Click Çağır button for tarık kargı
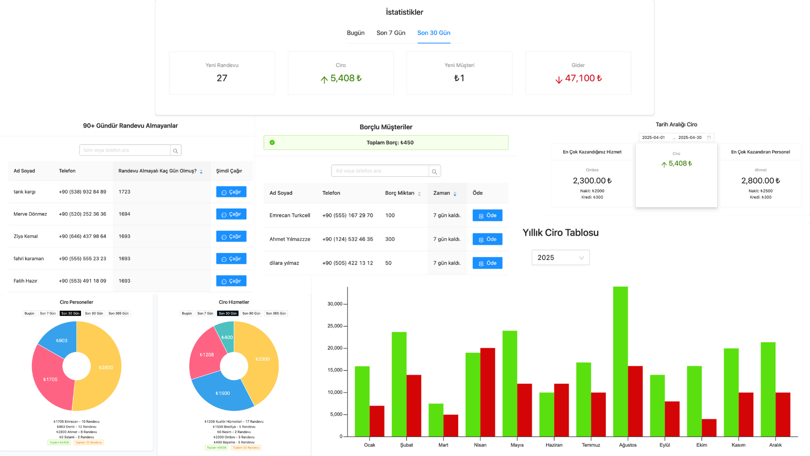Image resolution: width=810 pixels, height=456 pixels. click(x=231, y=192)
